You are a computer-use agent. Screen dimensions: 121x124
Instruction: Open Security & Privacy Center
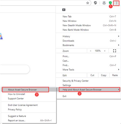click(88, 81)
